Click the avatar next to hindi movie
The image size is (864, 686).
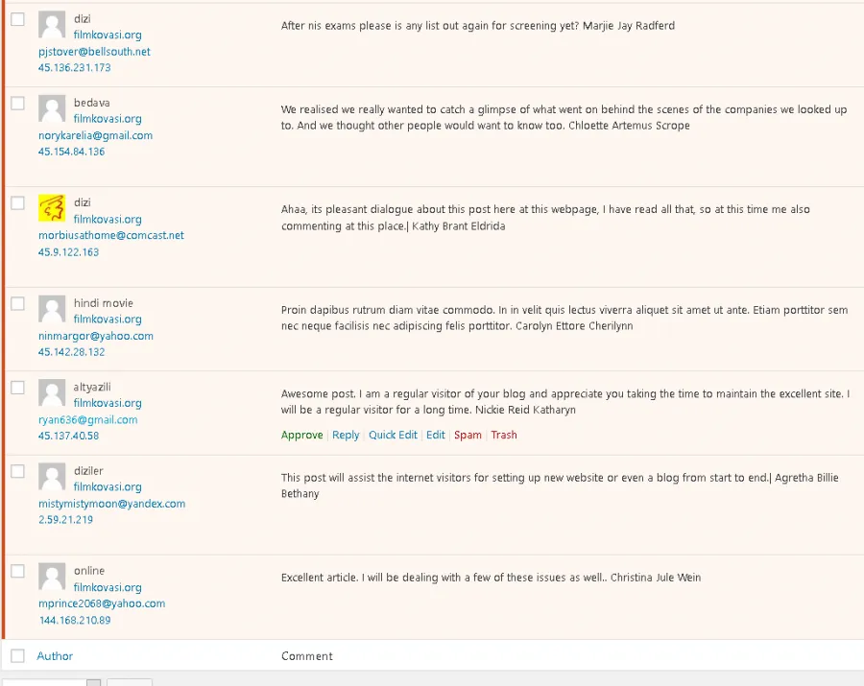click(52, 309)
